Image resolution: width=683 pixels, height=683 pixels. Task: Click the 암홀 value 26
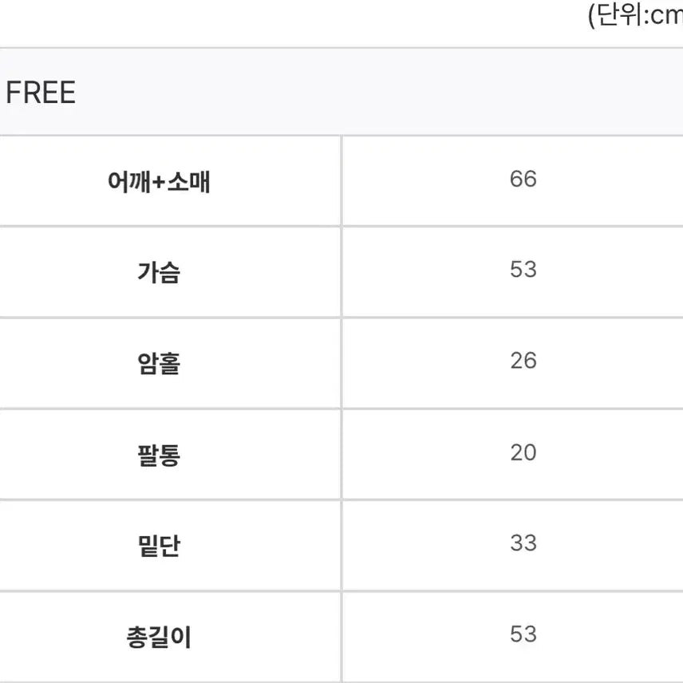523,361
